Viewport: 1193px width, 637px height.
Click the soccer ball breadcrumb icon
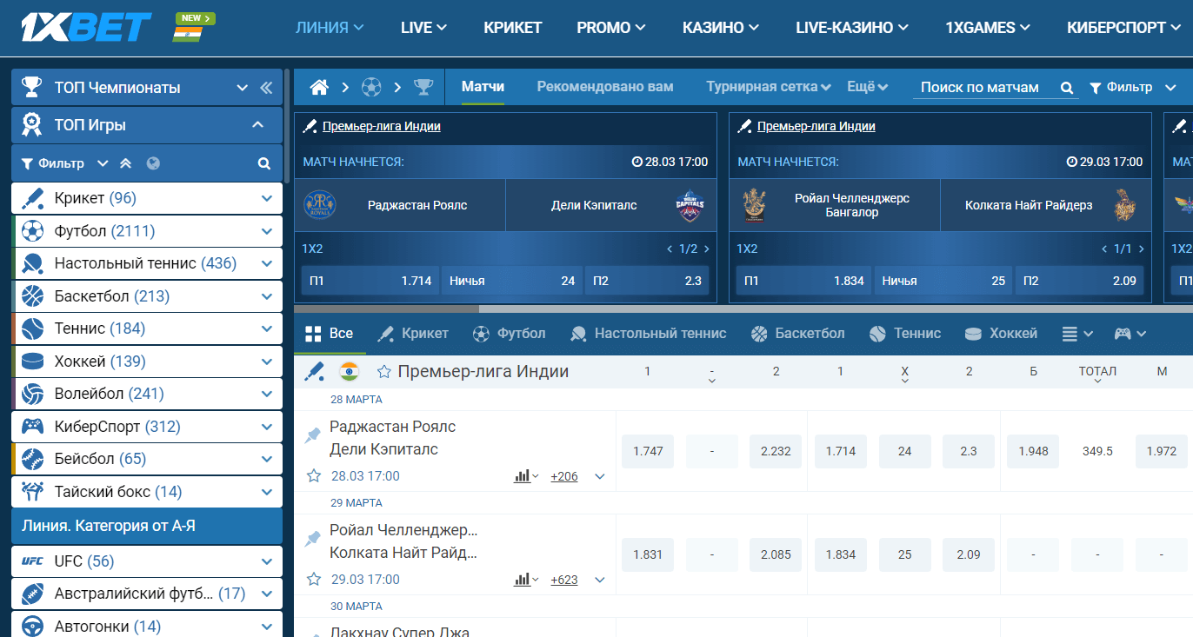371,87
